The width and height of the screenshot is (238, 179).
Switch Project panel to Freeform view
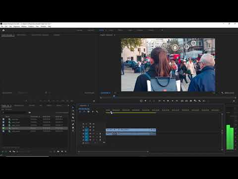coord(14,152)
